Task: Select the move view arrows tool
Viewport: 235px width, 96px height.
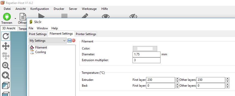Action: pos(6,46)
